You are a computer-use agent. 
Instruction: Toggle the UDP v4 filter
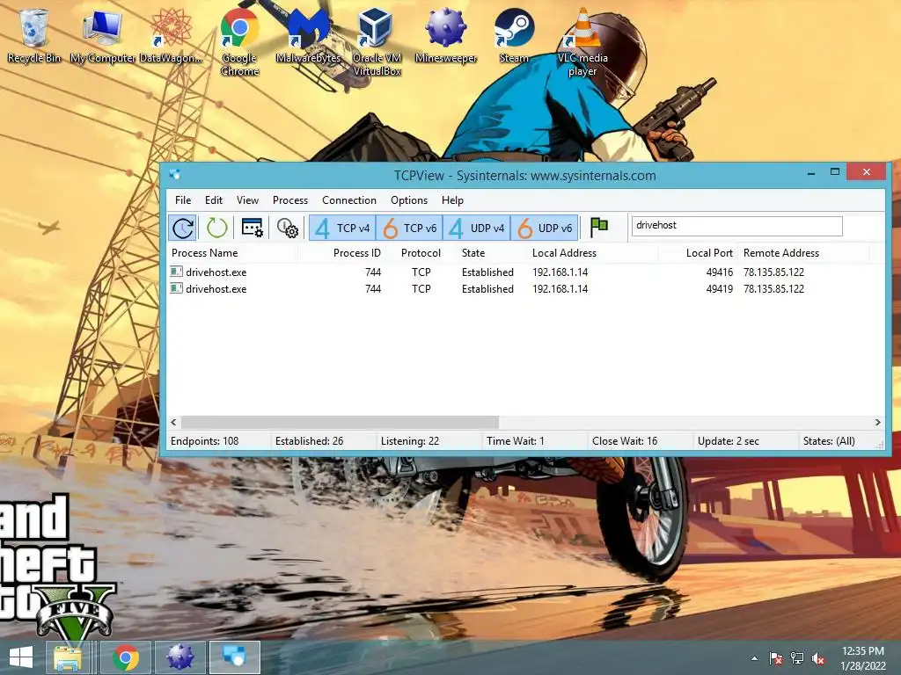pyautogui.click(x=476, y=228)
